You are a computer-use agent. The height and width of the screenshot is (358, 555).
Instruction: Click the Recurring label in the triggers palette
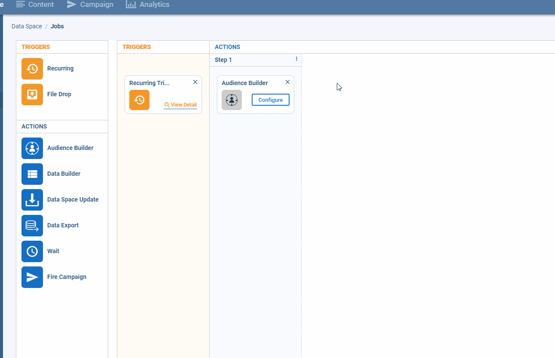[x=60, y=68]
